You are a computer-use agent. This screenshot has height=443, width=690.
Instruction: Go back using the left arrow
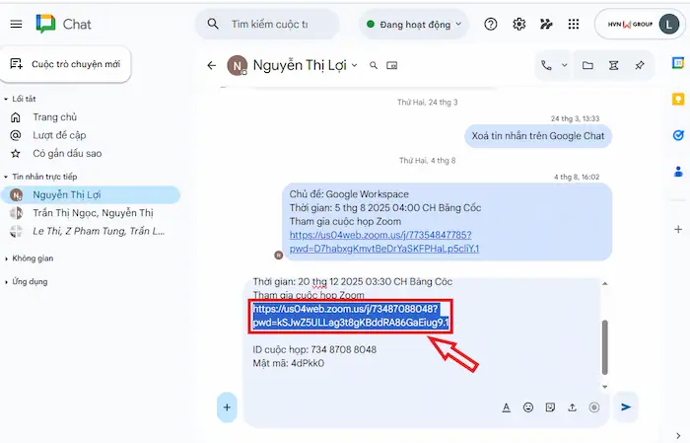click(x=211, y=66)
